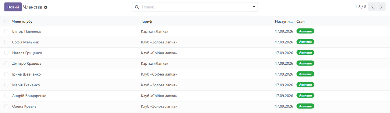Click Активне badge in Олена Коваль row
This screenshot has width=390, height=113.
pyautogui.click(x=305, y=106)
